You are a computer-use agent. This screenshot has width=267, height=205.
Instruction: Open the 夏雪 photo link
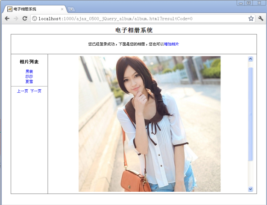pyautogui.click(x=29, y=82)
